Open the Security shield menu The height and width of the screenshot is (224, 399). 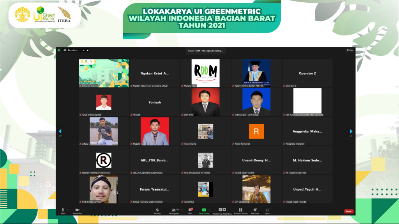click(x=157, y=211)
